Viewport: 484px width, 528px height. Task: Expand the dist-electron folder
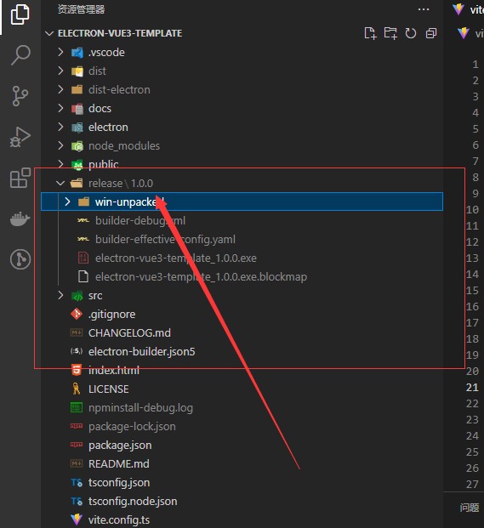coord(60,89)
